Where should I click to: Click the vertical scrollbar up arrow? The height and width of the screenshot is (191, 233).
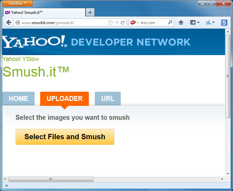pos(228,32)
